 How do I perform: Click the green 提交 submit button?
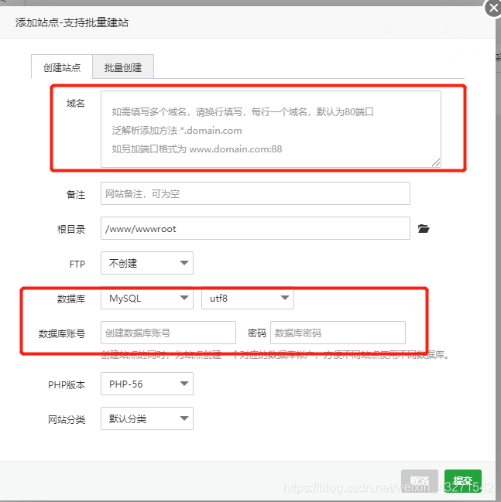tap(463, 480)
